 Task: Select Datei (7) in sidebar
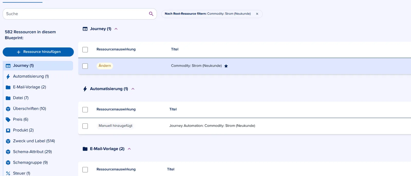point(38,98)
